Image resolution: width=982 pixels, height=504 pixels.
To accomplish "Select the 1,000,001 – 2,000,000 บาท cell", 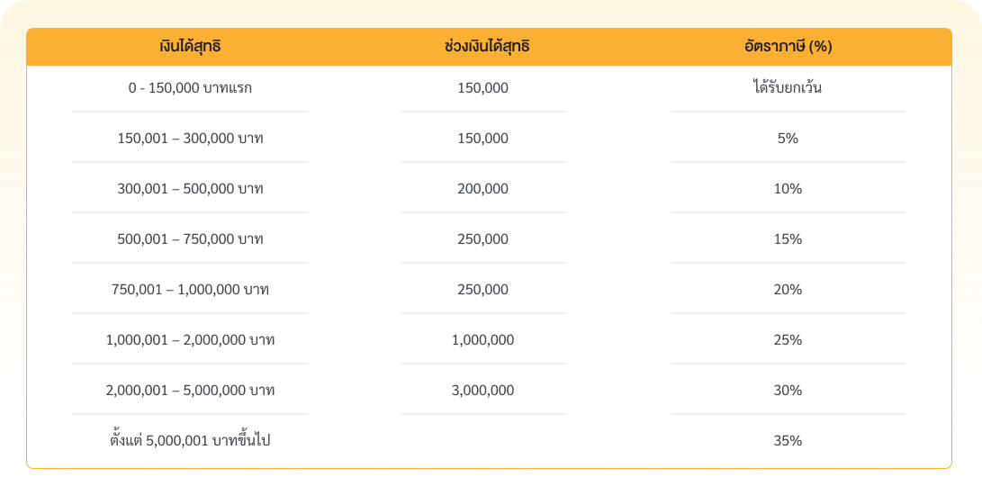I will click(190, 340).
